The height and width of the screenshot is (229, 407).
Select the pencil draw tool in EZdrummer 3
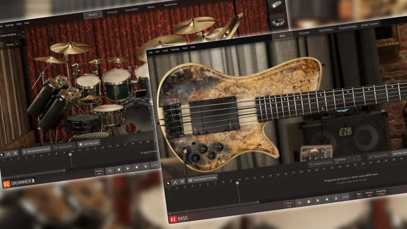tap(9, 154)
